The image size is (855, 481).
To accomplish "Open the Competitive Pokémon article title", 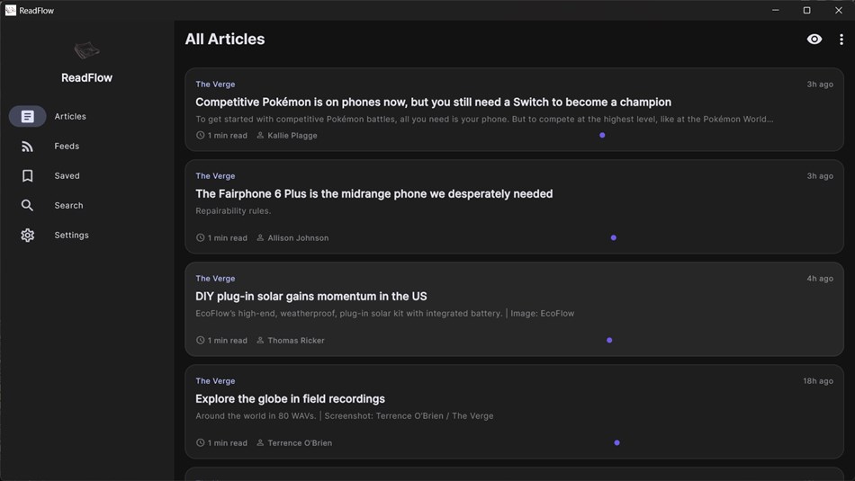I will tap(433, 102).
